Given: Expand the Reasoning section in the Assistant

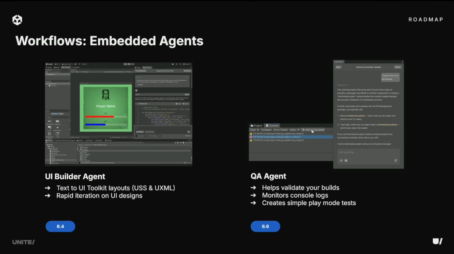Looking at the screenshot, I should [x=343, y=85].
